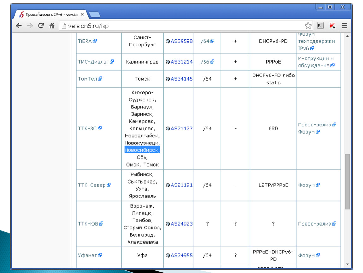Click the browser forward arrow button
This screenshot has height=273, width=363.
point(30,26)
